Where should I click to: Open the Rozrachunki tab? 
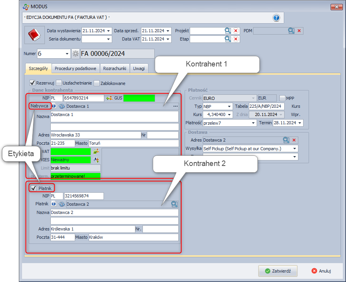tap(115, 68)
